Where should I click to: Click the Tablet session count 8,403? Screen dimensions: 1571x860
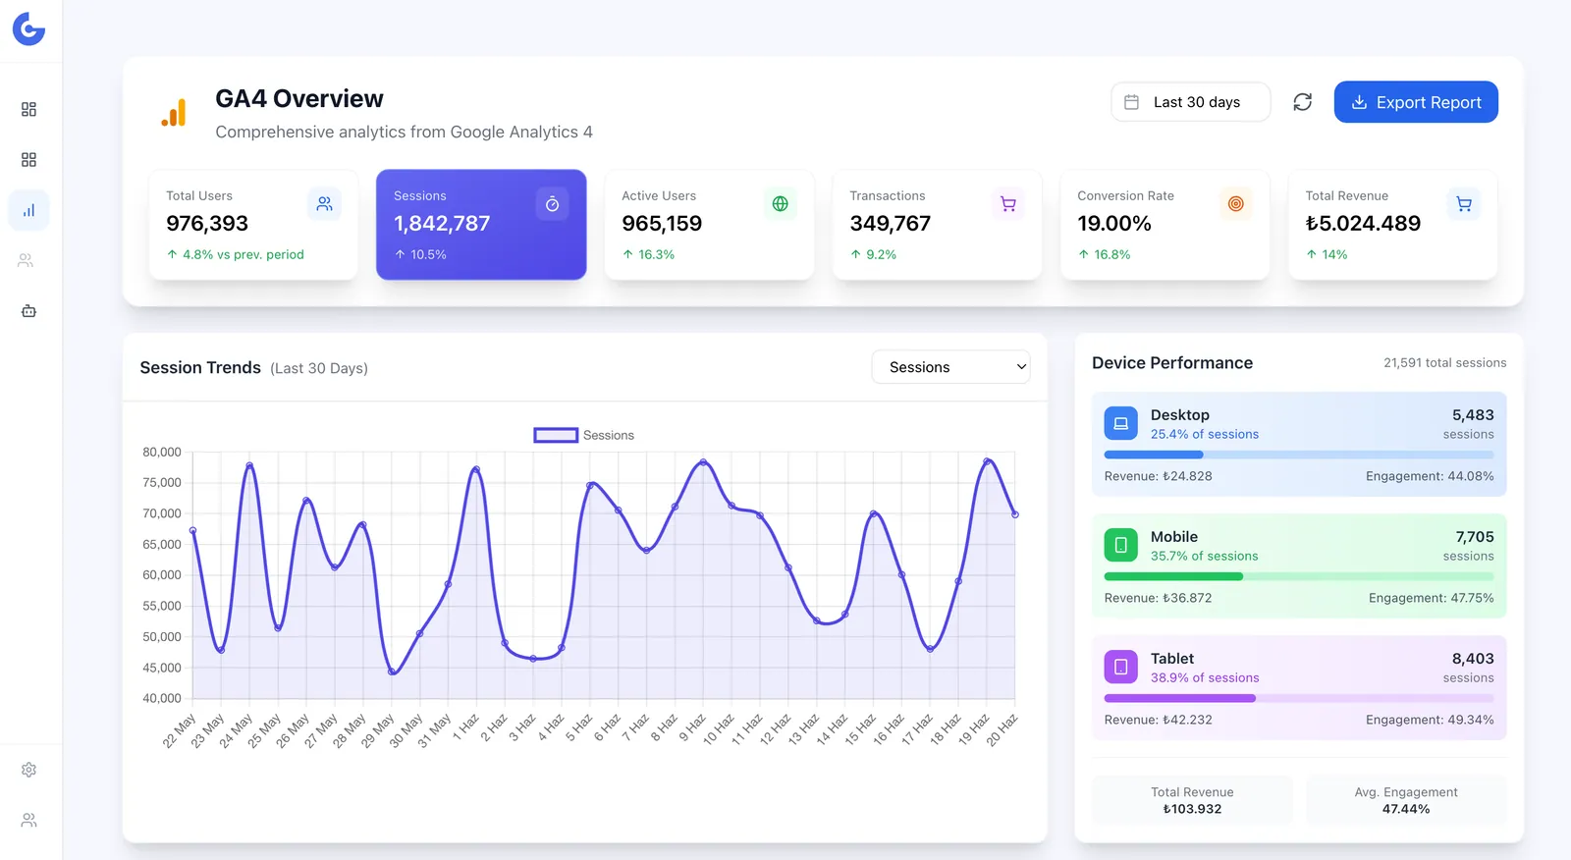point(1473,659)
